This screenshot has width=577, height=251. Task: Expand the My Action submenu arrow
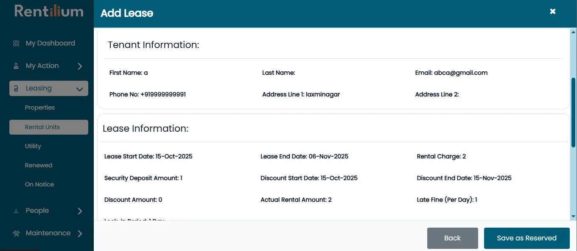pos(80,66)
